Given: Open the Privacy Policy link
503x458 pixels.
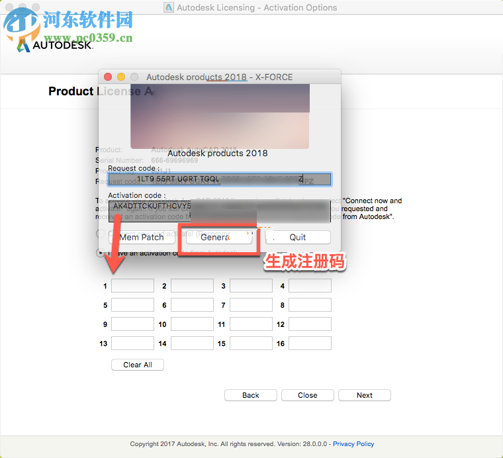Looking at the screenshot, I should (x=353, y=444).
